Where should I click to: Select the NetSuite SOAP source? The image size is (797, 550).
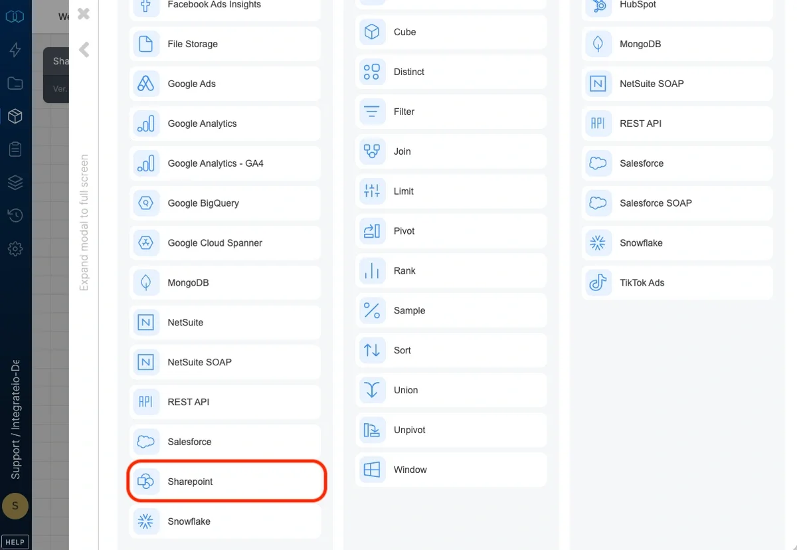[224, 363]
